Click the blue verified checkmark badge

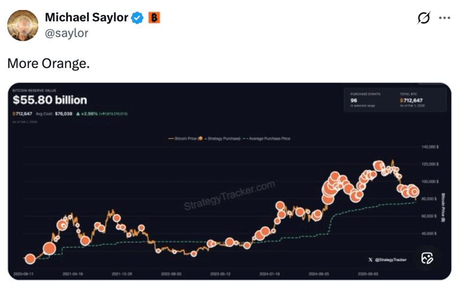(137, 18)
